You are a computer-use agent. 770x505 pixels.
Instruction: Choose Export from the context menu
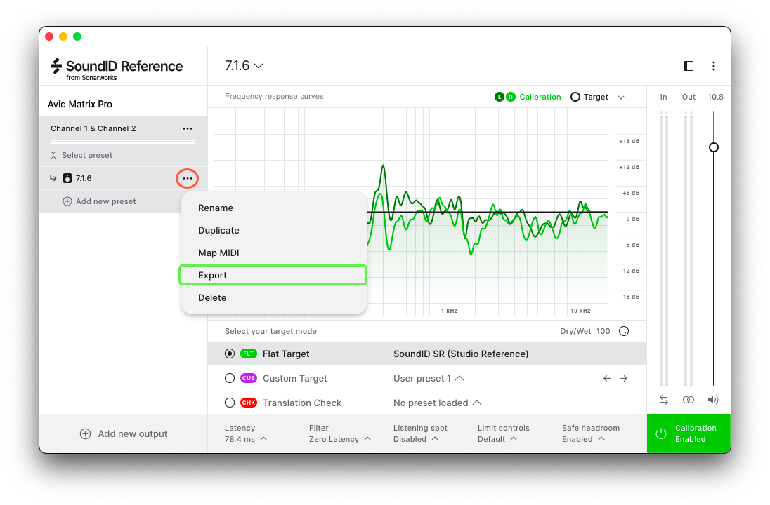[273, 276]
